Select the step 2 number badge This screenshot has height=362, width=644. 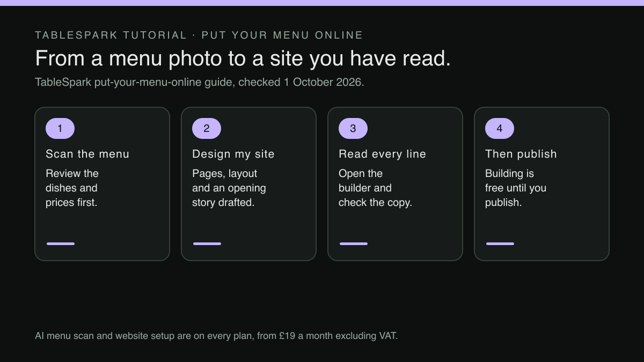coord(207,129)
